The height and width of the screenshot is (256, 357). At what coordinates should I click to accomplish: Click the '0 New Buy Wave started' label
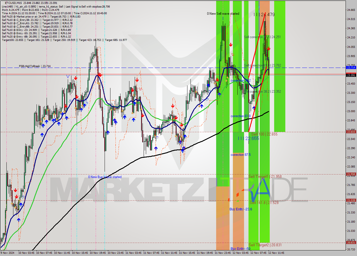(105, 177)
